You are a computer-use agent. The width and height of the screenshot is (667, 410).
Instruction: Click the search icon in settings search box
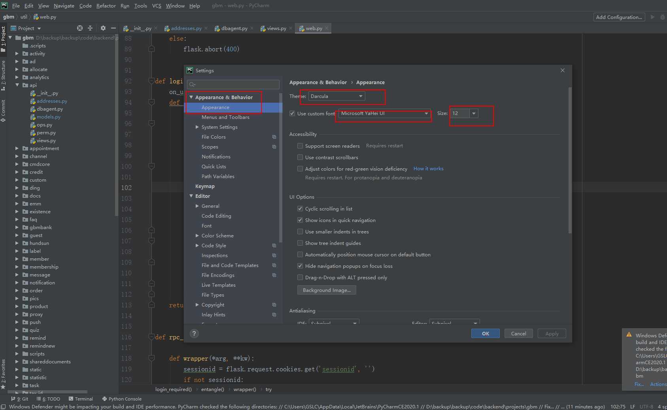[x=192, y=85]
